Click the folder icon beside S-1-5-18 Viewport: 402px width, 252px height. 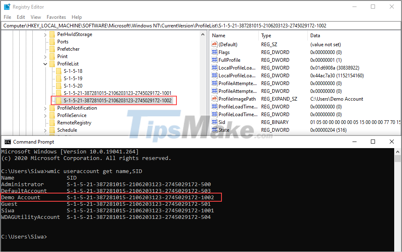pyautogui.click(x=59, y=71)
